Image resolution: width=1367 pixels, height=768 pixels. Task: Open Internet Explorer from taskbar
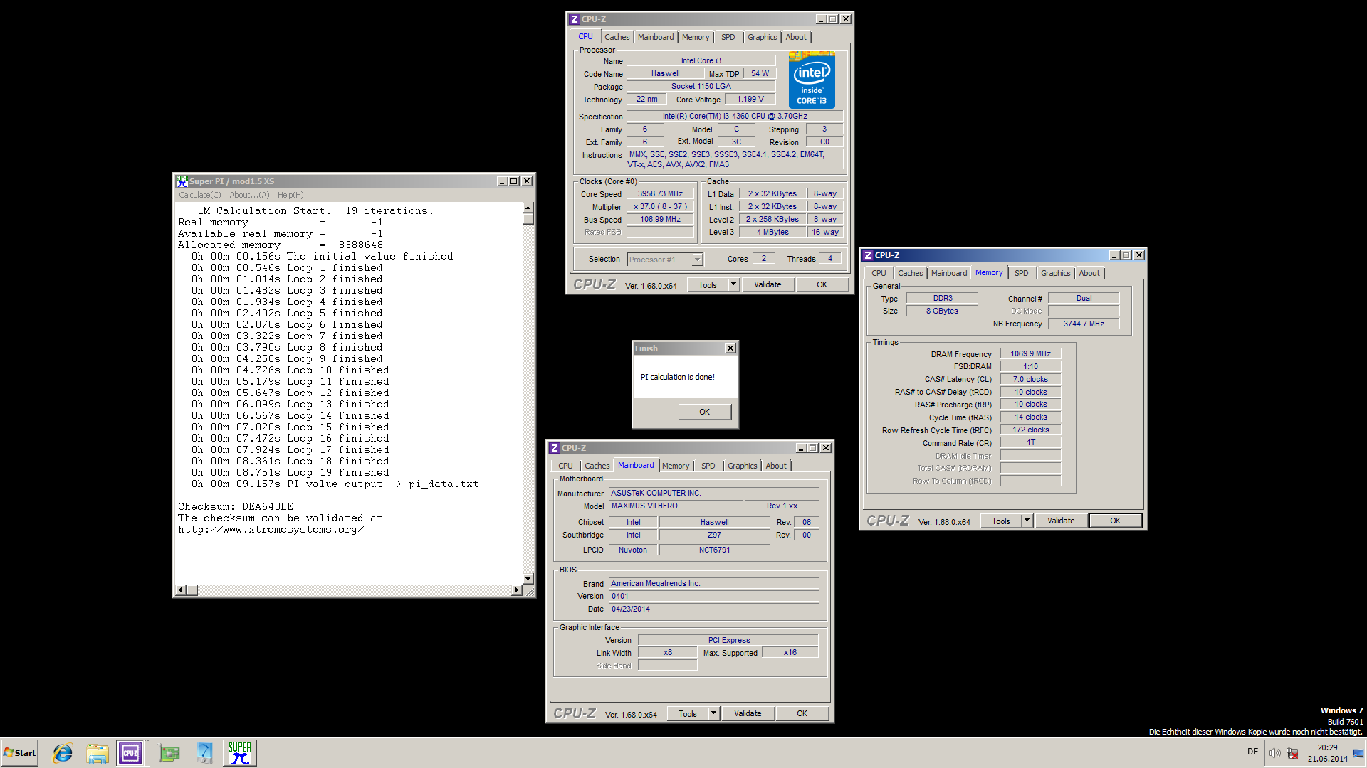(x=63, y=753)
